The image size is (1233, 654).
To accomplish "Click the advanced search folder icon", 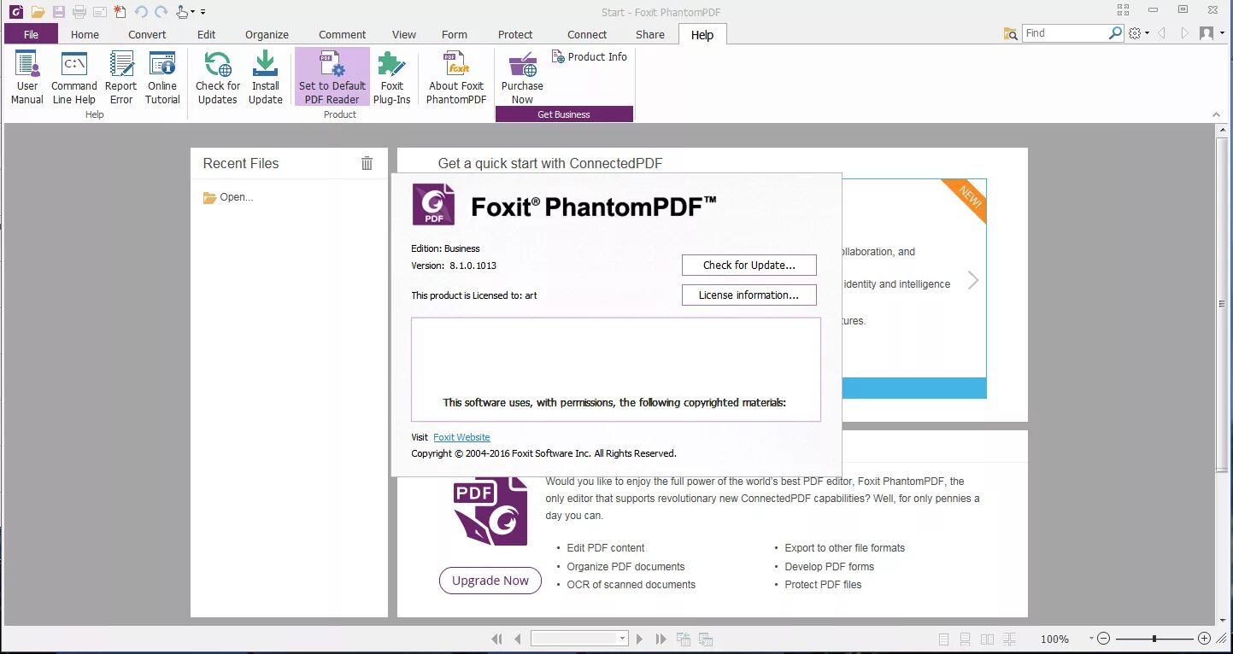I will pos(1011,33).
